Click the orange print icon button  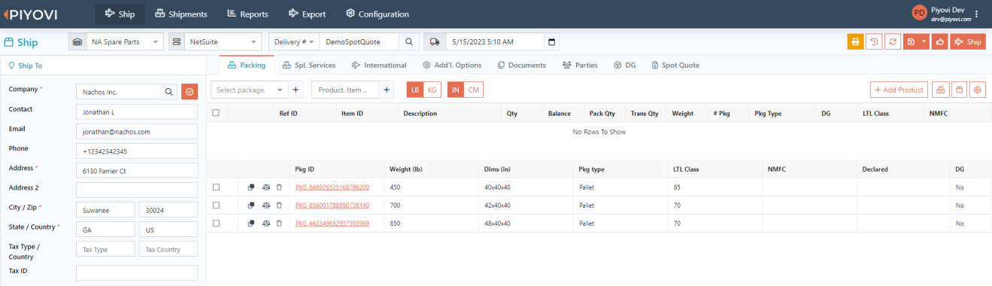pyautogui.click(x=855, y=42)
